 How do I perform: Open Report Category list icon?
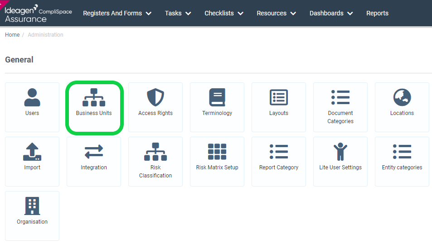[x=278, y=152]
